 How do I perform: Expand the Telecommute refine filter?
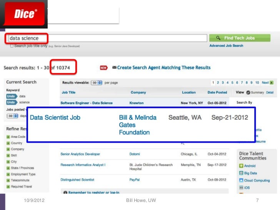[8, 180]
